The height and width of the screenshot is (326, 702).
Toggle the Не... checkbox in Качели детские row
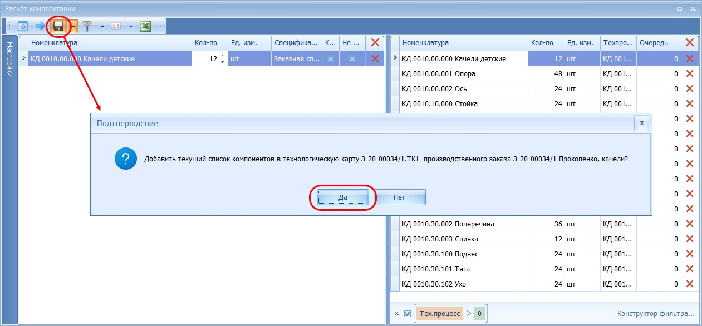point(352,58)
